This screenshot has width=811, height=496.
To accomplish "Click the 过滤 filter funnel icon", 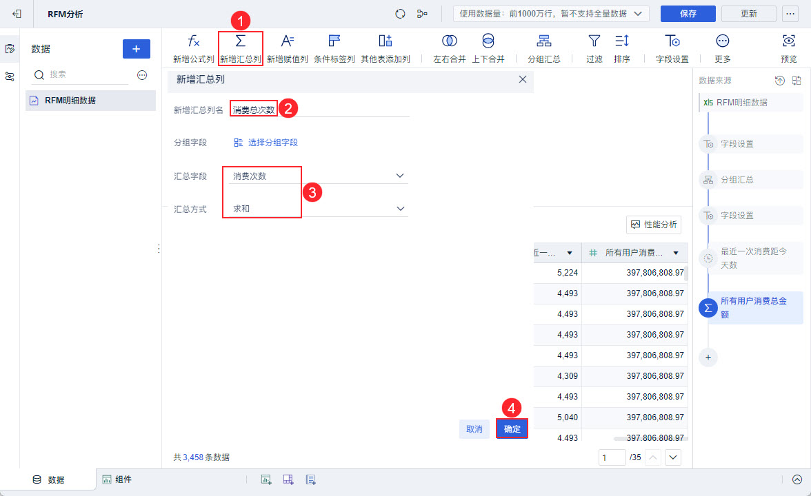I will [594, 41].
